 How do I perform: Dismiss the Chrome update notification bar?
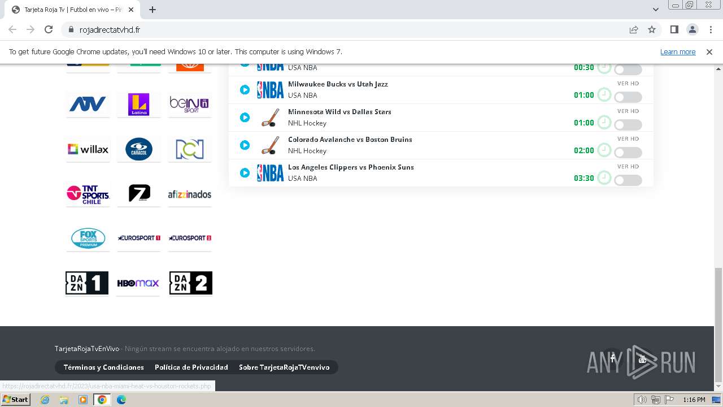click(x=709, y=51)
